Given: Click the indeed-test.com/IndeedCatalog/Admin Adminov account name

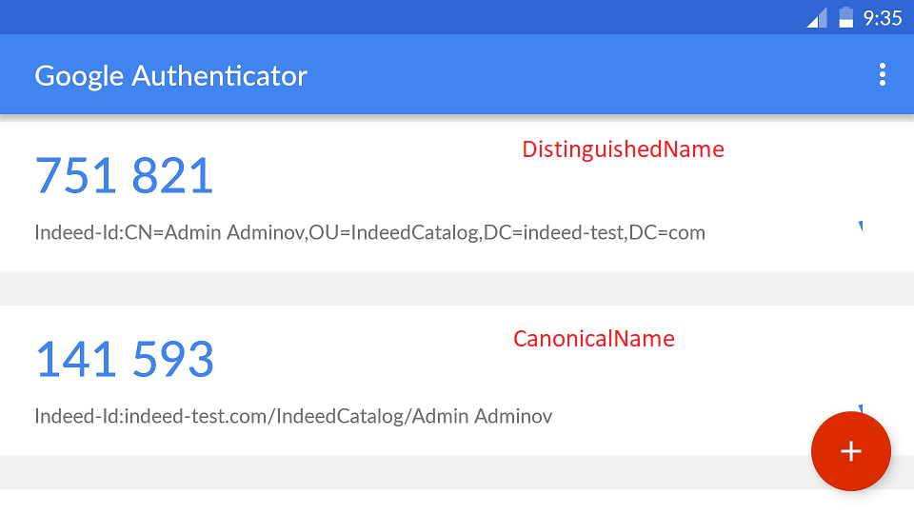Looking at the screenshot, I should point(293,416).
